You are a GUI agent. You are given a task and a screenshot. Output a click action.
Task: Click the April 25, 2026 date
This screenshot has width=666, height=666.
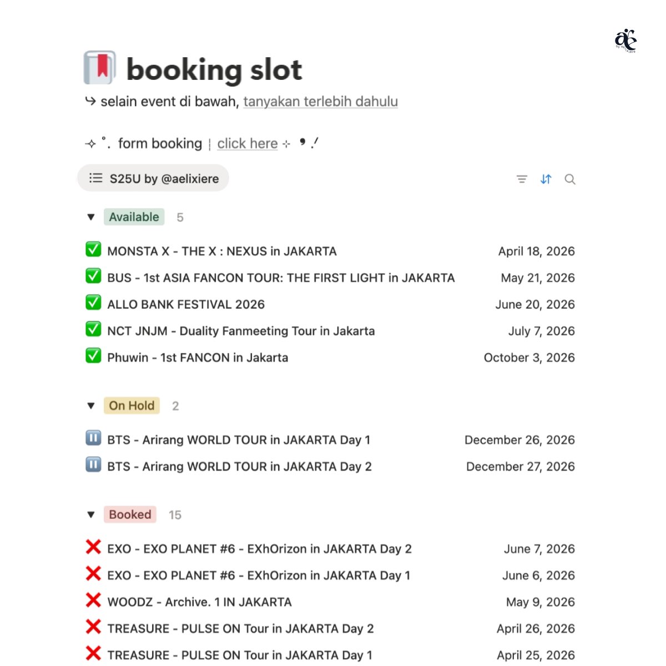(x=536, y=655)
